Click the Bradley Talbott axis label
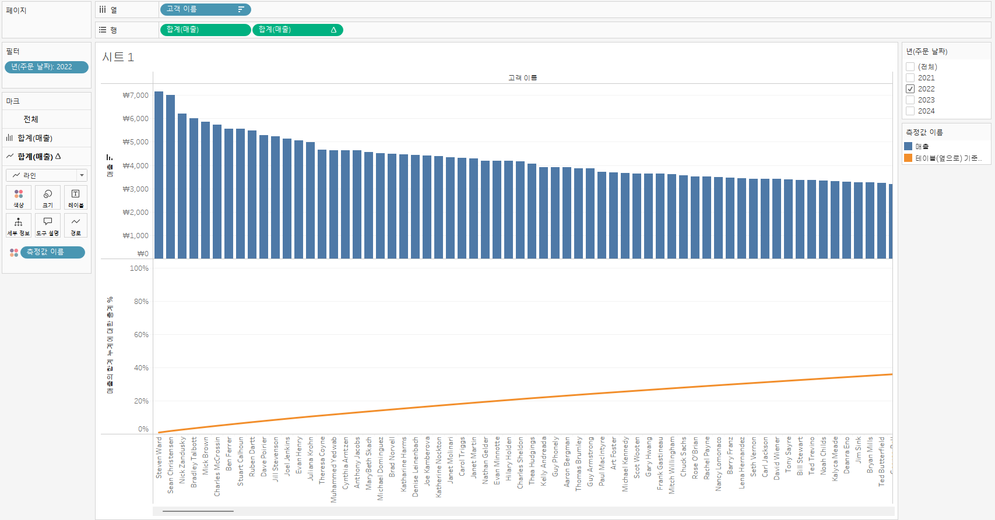The height and width of the screenshot is (520, 995). click(x=194, y=462)
